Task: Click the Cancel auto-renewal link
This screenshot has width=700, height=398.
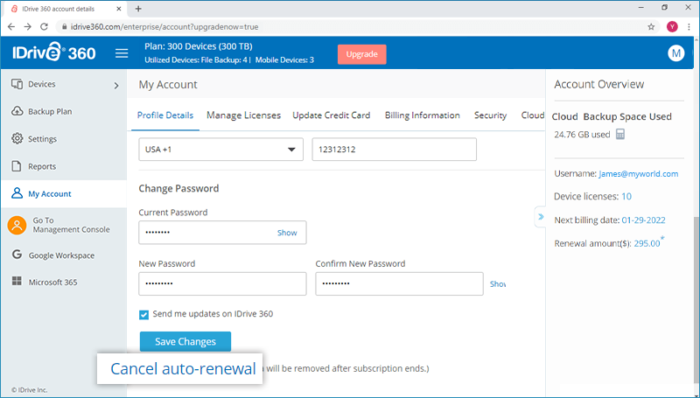Action: [x=183, y=368]
